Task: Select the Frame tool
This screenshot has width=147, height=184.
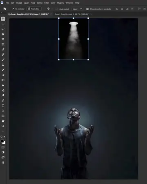Action: (x=3, y=44)
